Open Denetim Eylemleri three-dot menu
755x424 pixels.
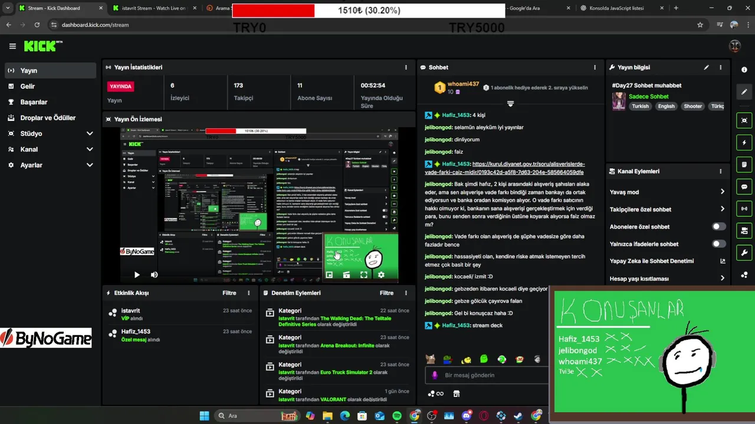[406, 293]
